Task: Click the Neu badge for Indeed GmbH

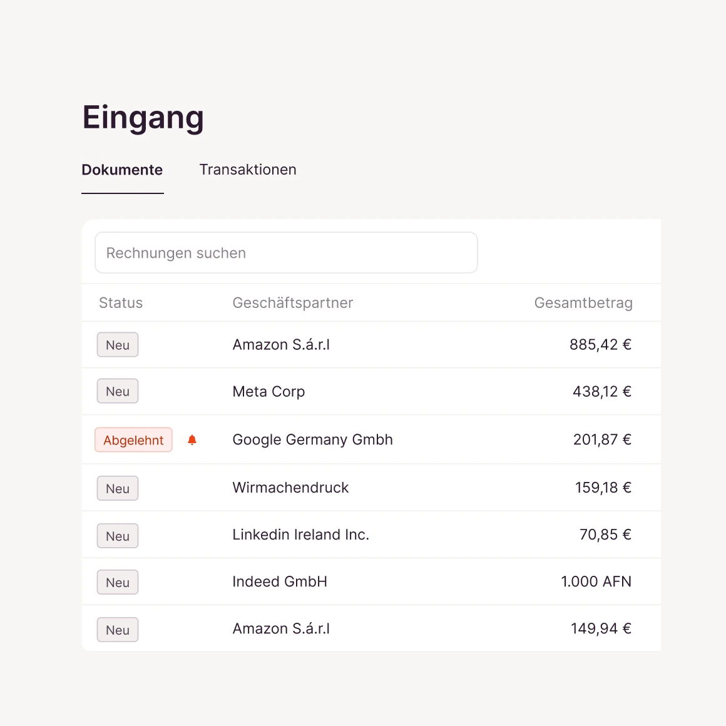Action: (x=118, y=583)
